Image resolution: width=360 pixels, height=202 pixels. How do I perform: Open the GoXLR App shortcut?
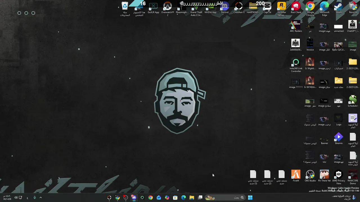coord(153,8)
